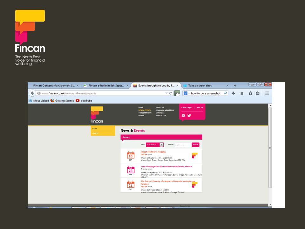This screenshot has width=305, height=229.
Task: Click the Getting Started bookmark
Action: pos(63,101)
